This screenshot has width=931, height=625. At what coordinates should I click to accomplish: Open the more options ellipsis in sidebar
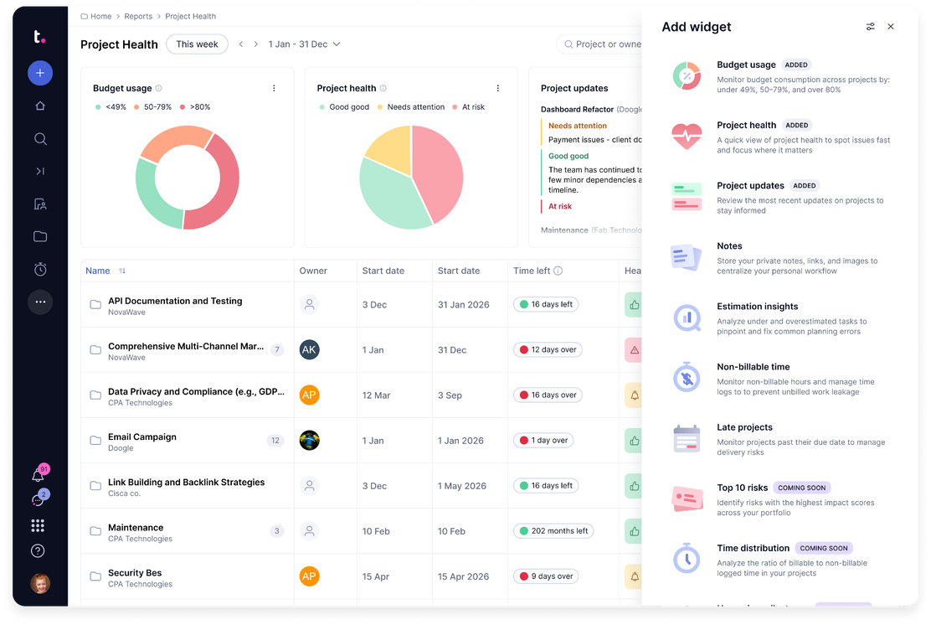[x=40, y=302]
